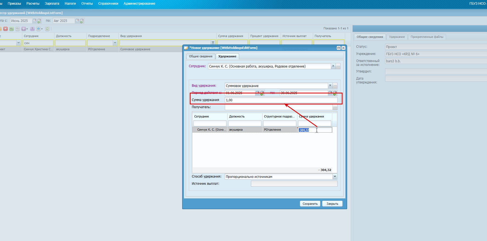The image size is (487, 241).
Task: Sort list by 'Процент удержания' column header
Action: coord(264,36)
